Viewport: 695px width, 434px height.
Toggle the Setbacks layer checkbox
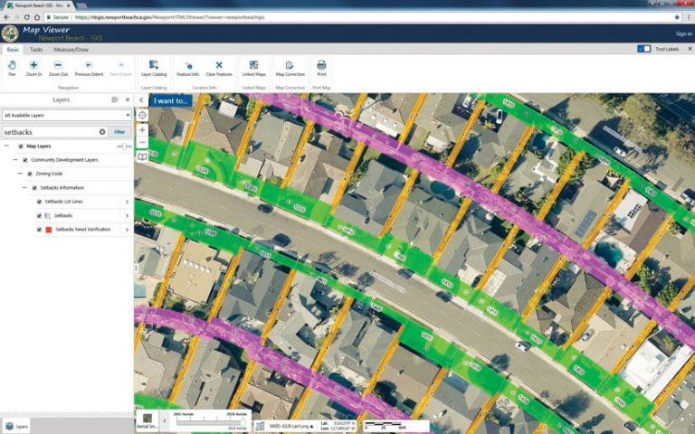(x=39, y=216)
